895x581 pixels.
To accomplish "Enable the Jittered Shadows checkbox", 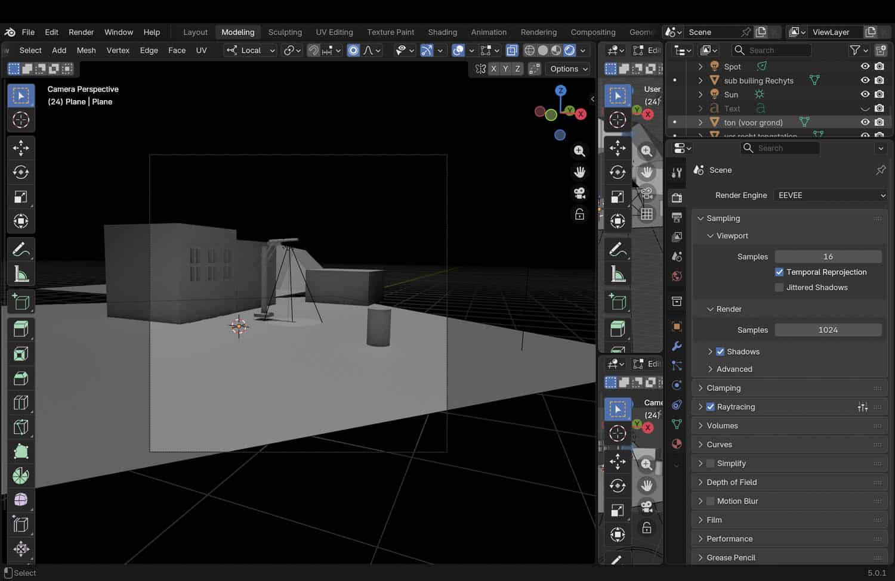I will pyautogui.click(x=779, y=287).
